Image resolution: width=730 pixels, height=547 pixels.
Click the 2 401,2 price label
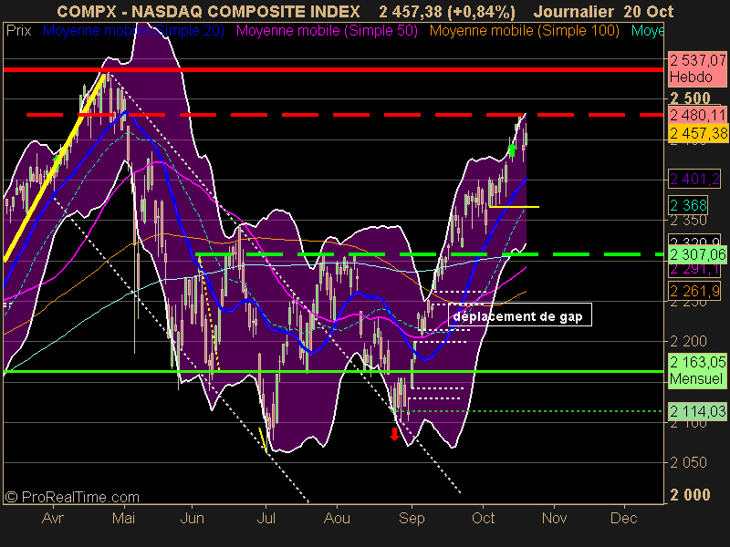[x=694, y=179]
